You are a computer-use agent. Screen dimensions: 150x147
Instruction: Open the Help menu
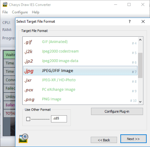tap(36, 12)
